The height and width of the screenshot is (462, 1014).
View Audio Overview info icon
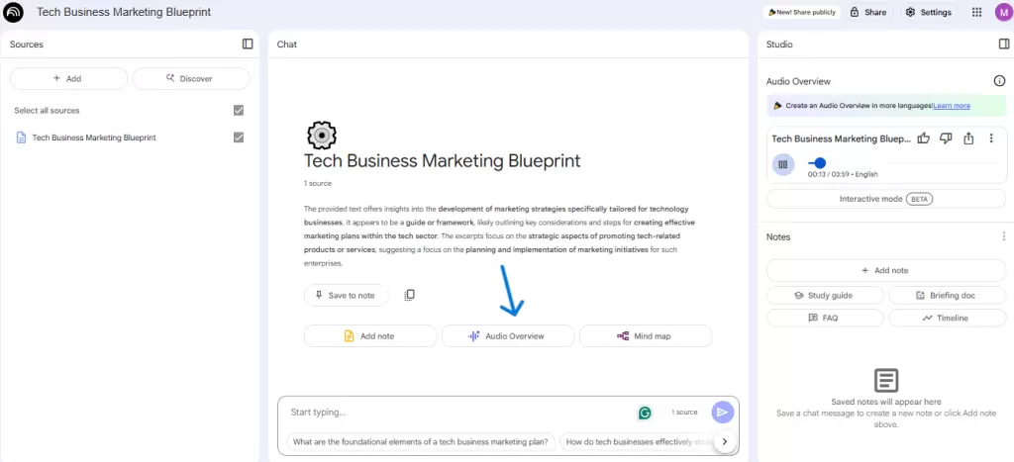(x=999, y=81)
